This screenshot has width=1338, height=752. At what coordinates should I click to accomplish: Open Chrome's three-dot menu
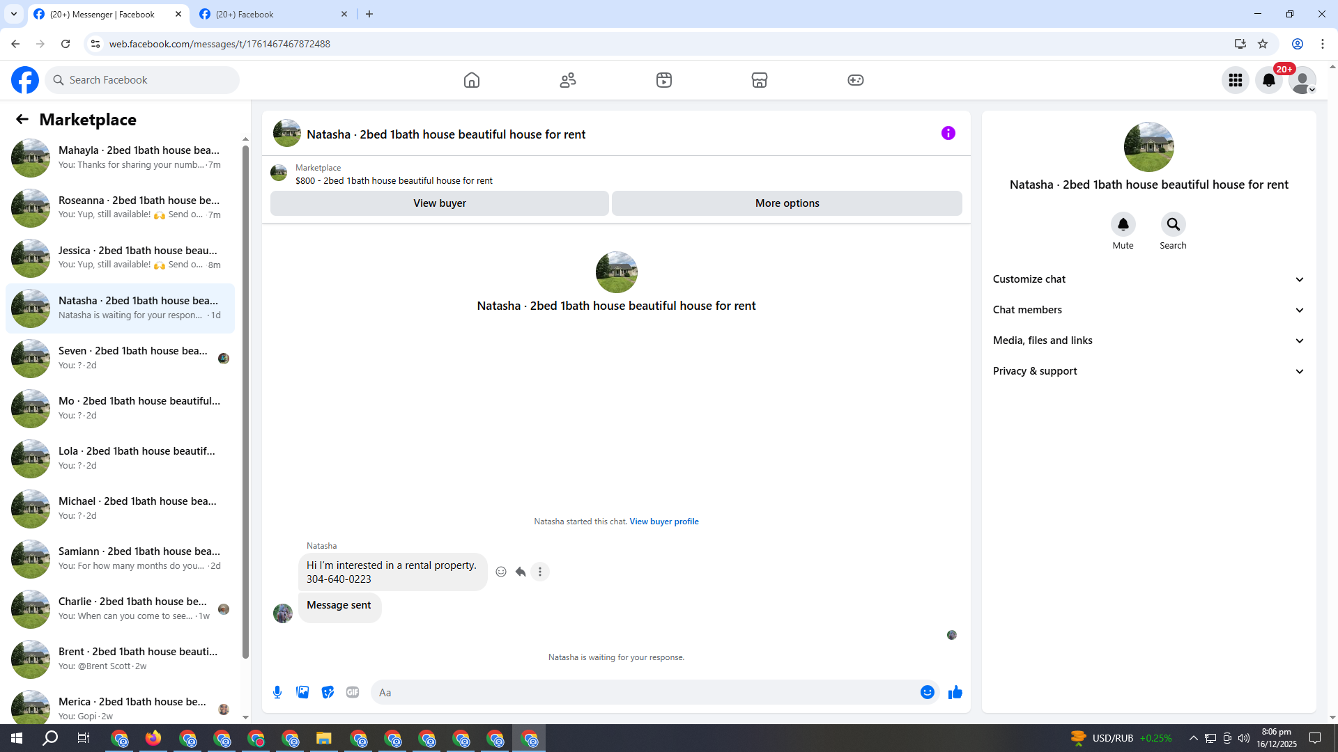(1323, 44)
